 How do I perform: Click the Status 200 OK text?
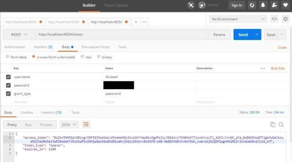click(x=249, y=112)
